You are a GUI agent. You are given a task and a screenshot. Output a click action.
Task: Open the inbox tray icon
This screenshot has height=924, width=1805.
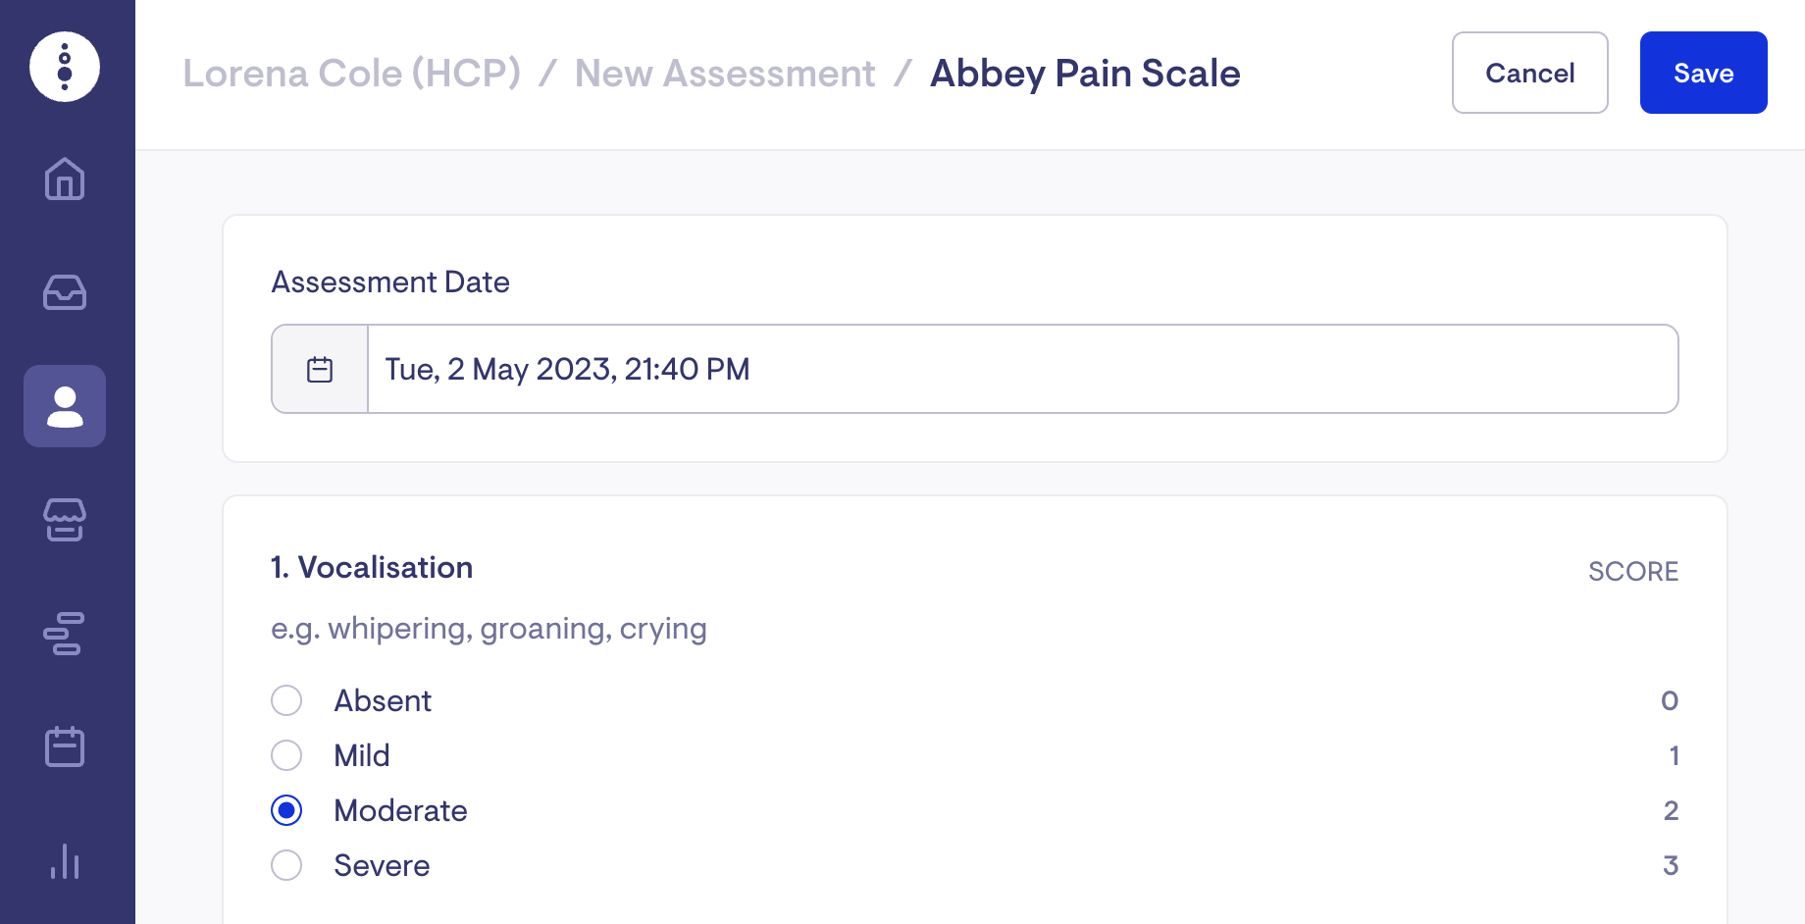click(65, 292)
